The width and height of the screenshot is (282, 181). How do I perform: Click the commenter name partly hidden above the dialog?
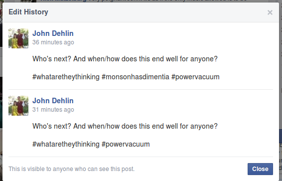(x=63, y=0)
